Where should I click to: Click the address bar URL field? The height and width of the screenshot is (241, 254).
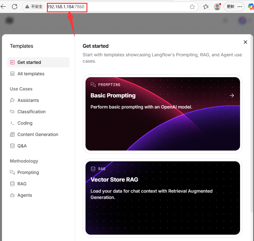point(110,7)
